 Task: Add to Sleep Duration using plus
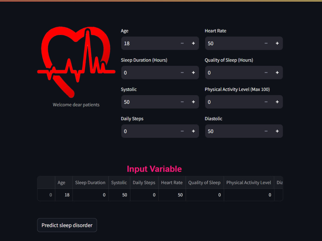tap(193, 73)
